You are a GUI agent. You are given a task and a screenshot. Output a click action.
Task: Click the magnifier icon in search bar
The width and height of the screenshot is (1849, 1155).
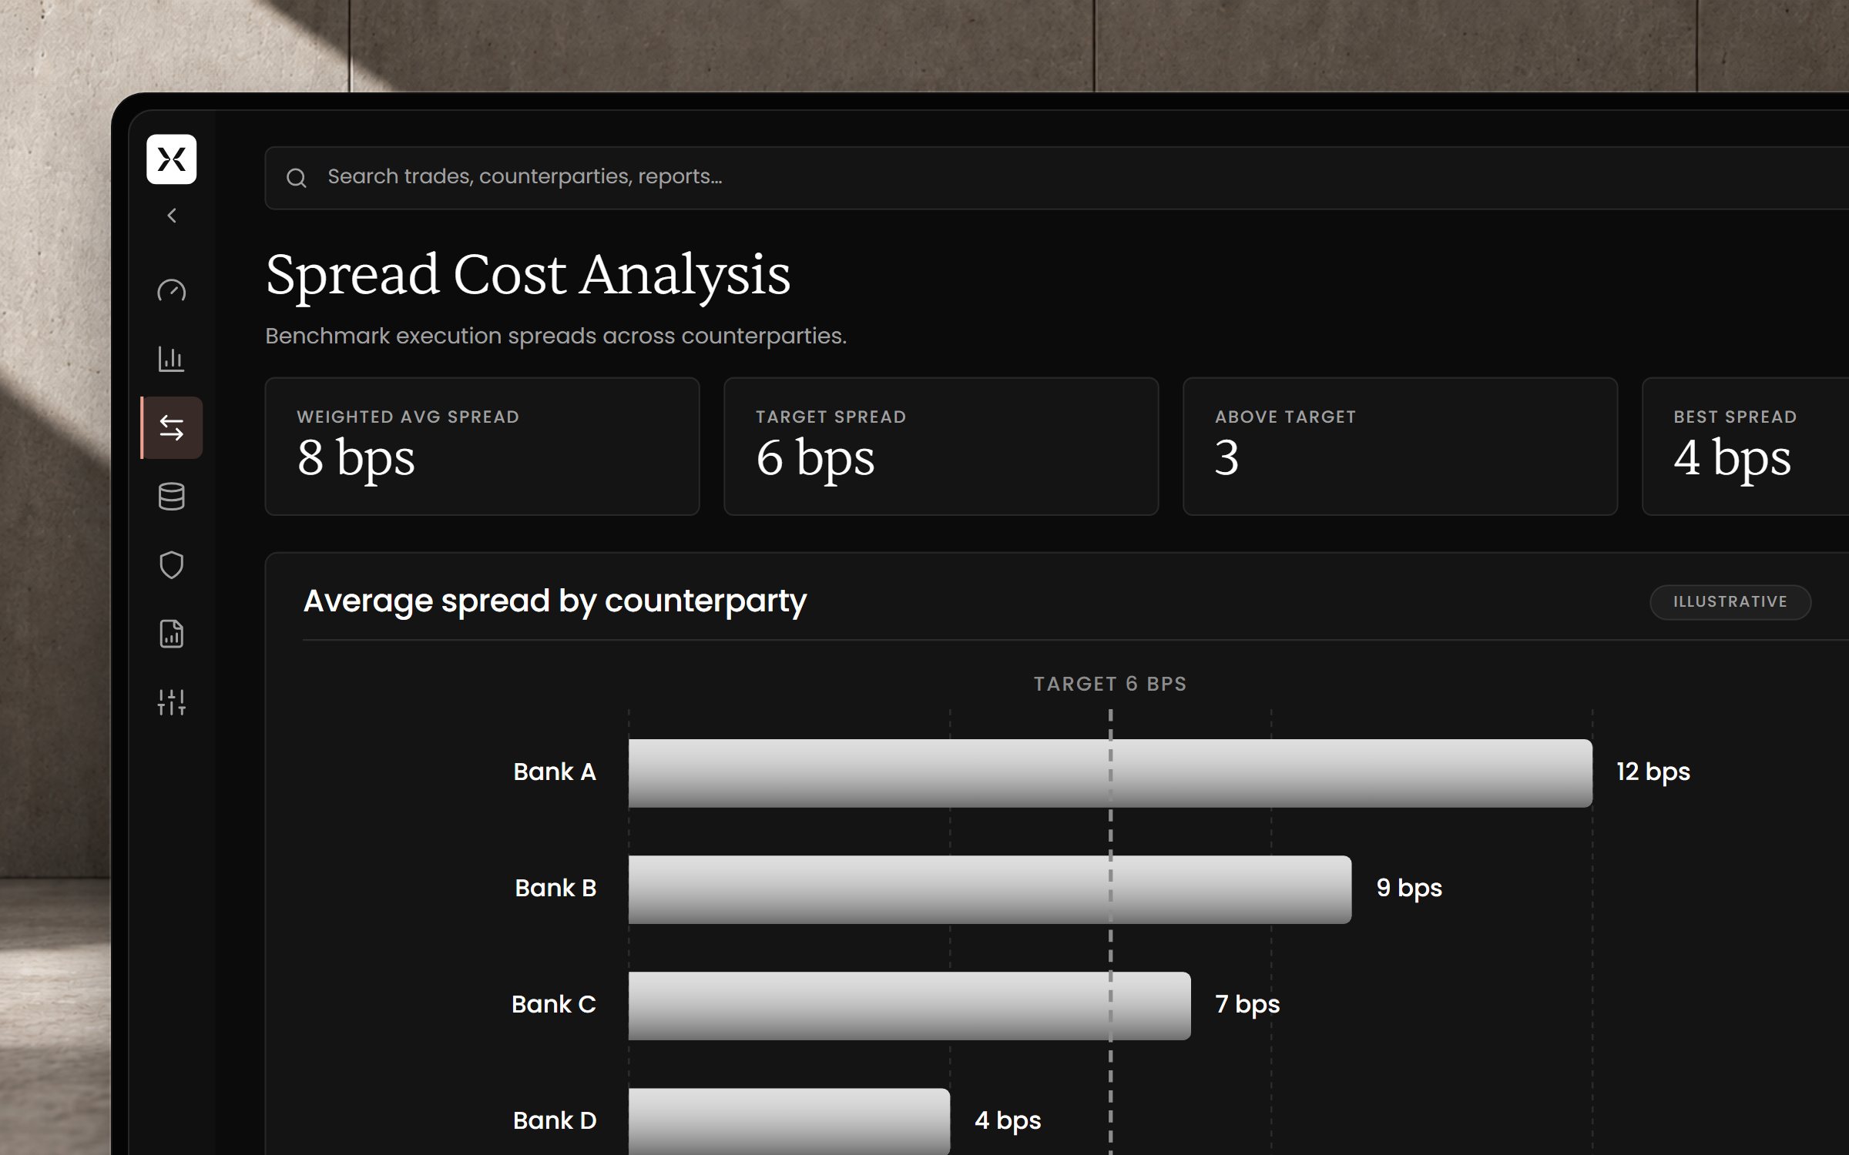(297, 178)
